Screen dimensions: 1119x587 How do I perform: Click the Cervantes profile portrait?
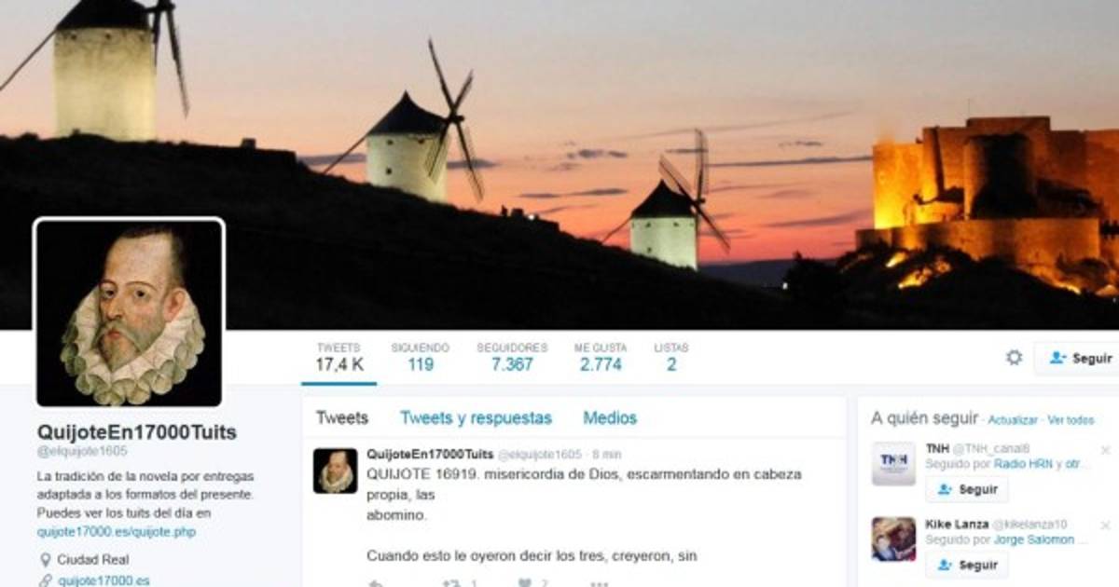pyautogui.click(x=130, y=313)
